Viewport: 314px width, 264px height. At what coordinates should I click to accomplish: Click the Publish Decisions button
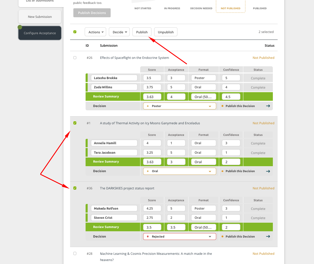click(92, 13)
